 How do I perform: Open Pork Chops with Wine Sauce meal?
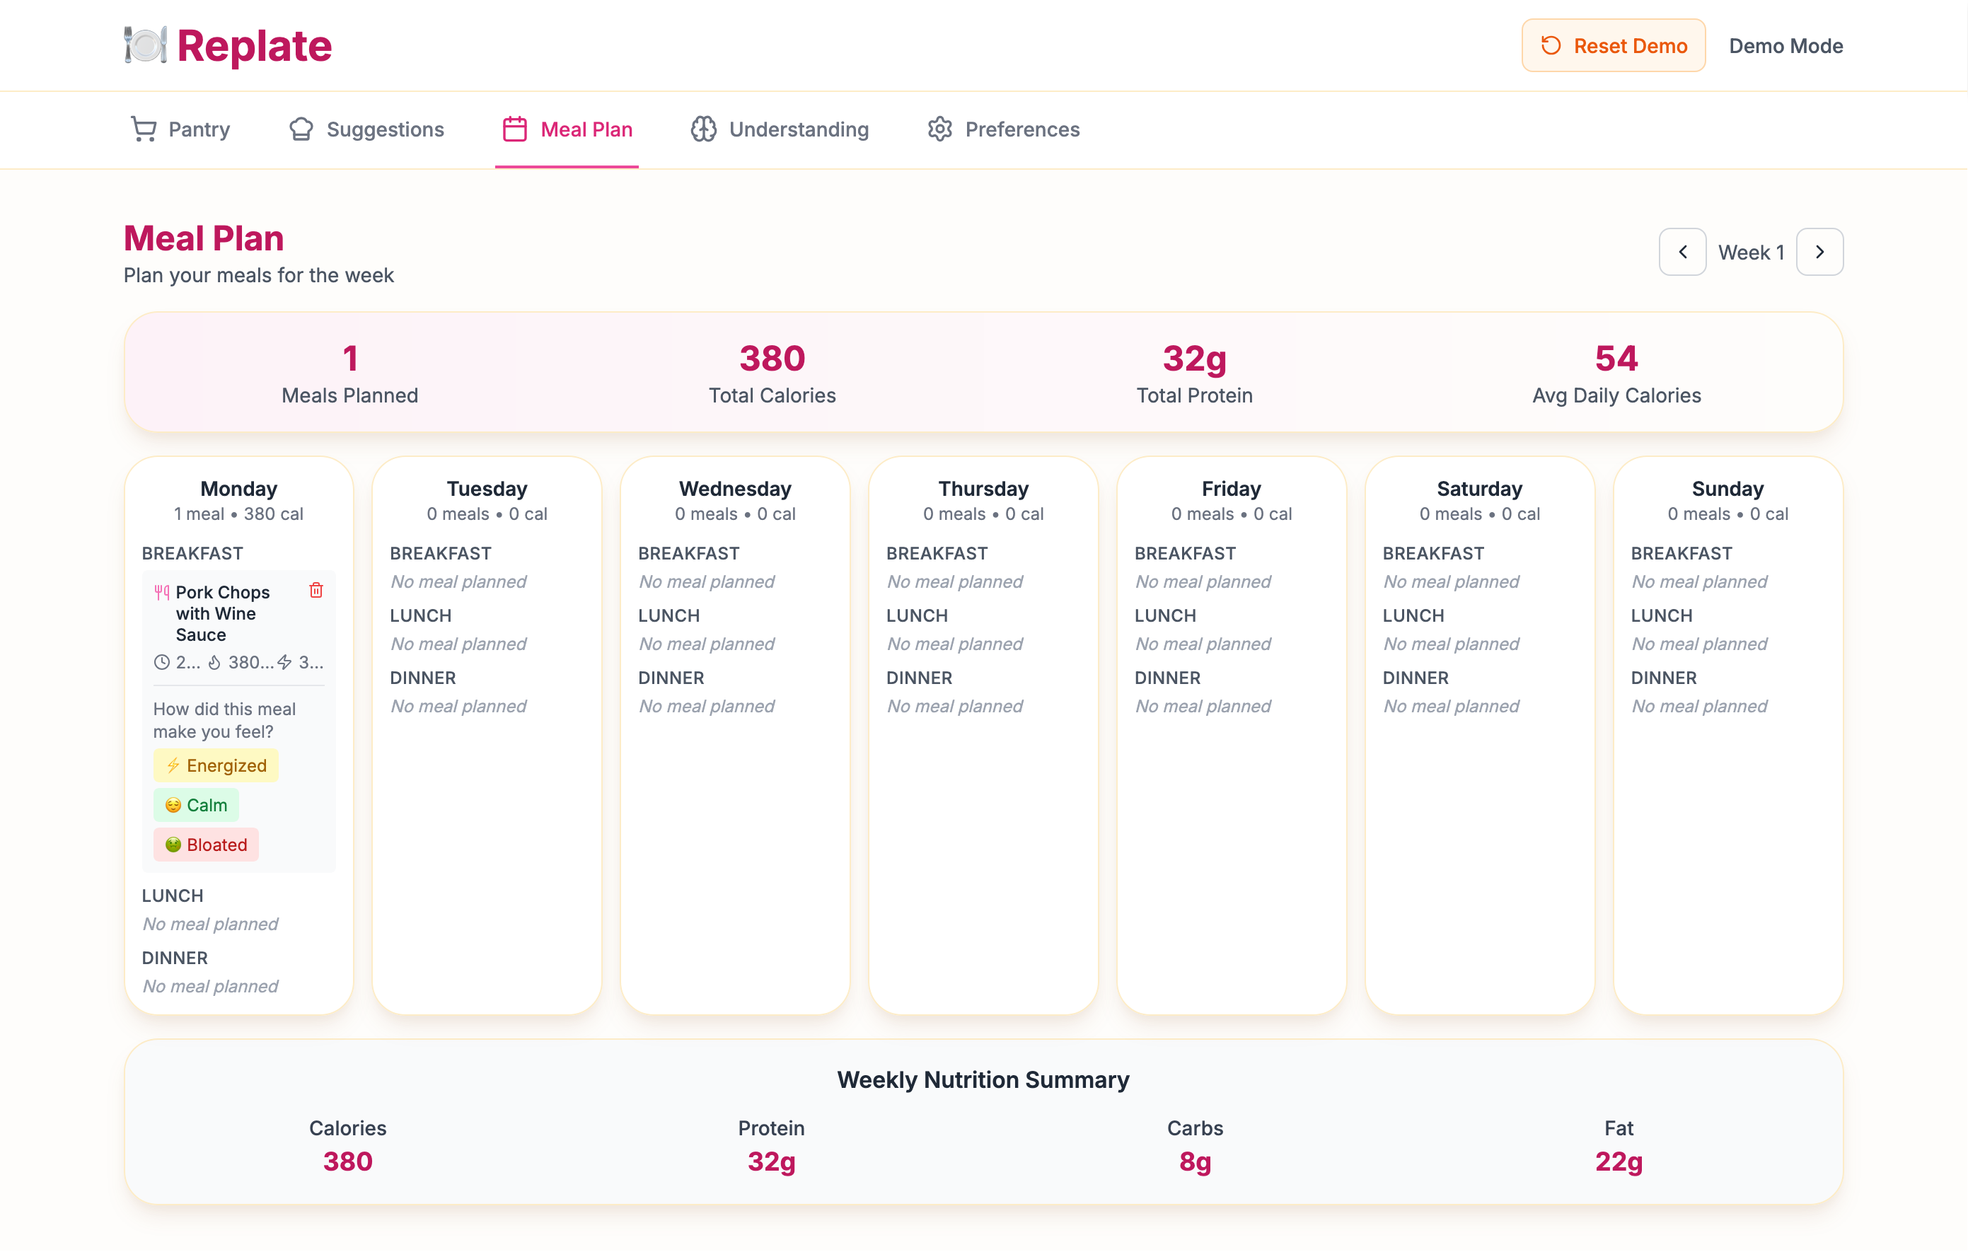pos(222,614)
